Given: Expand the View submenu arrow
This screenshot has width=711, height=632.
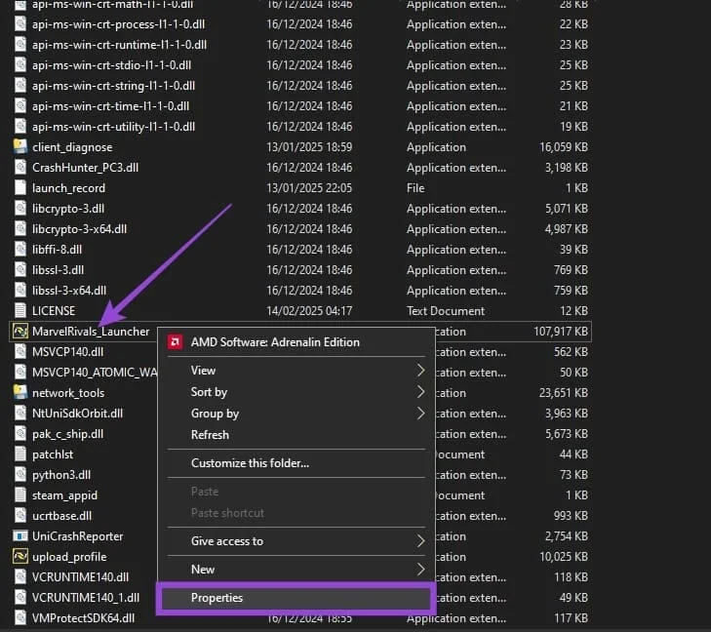Looking at the screenshot, I should [420, 371].
